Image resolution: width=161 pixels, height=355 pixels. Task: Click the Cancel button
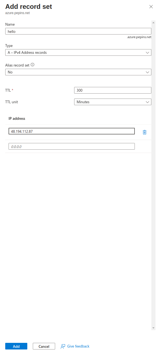pos(44,346)
